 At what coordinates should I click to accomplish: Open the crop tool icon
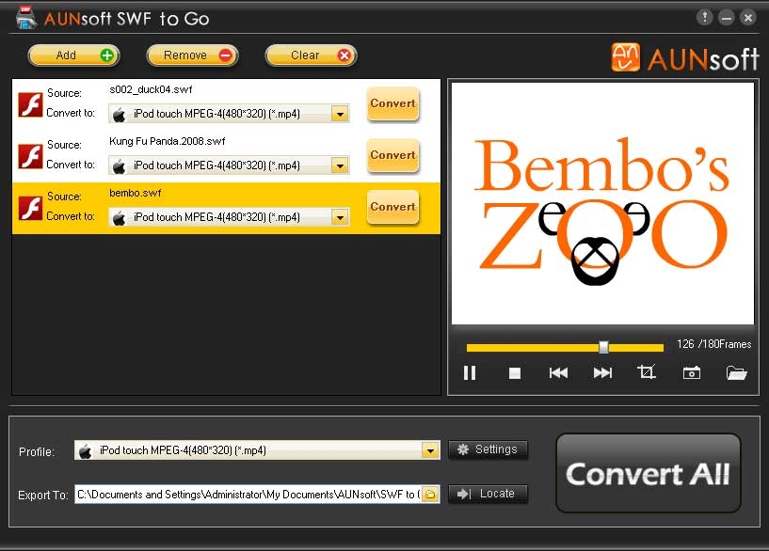pyautogui.click(x=647, y=372)
